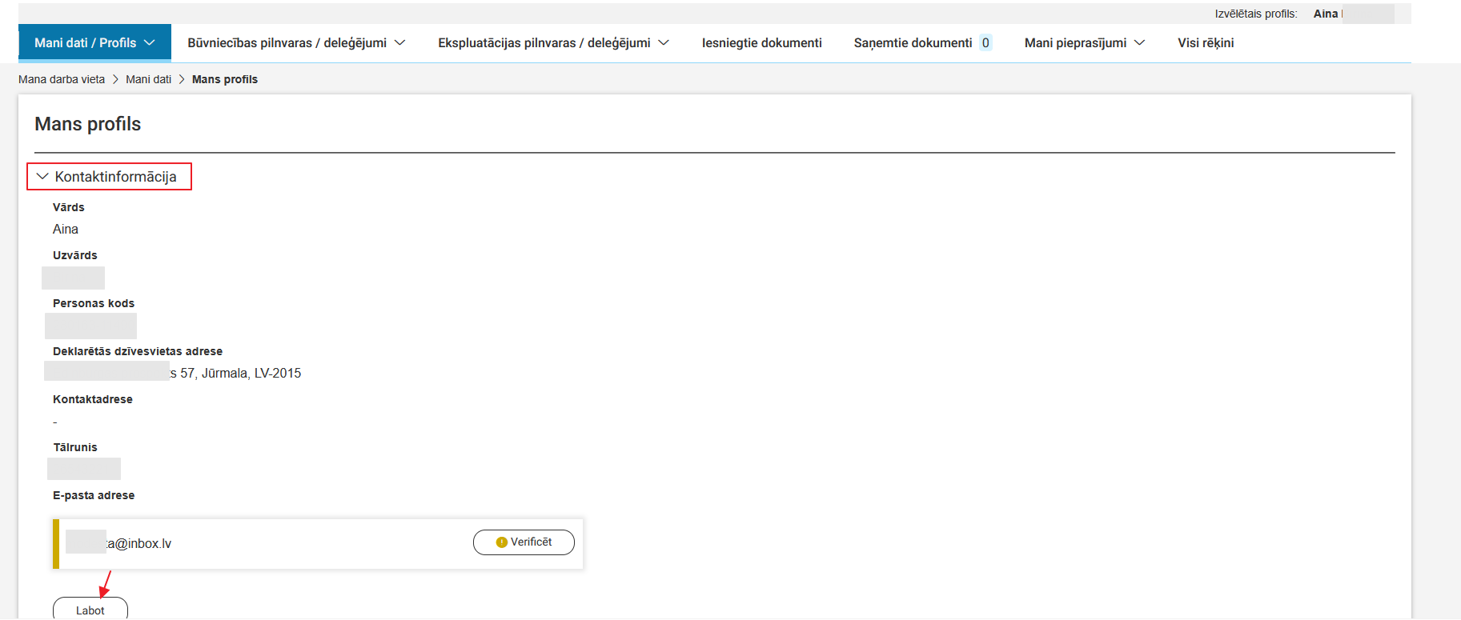Go to Mani dati breadcrumb link
Image resolution: width=1461 pixels, height=620 pixels.
pos(148,79)
